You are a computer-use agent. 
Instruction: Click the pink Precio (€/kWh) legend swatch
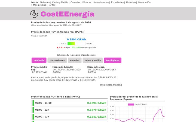pyautogui.click(x=131, y=104)
